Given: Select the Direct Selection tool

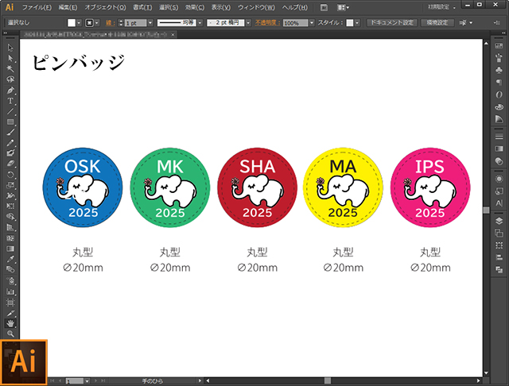Looking at the screenshot, I should click(x=10, y=58).
